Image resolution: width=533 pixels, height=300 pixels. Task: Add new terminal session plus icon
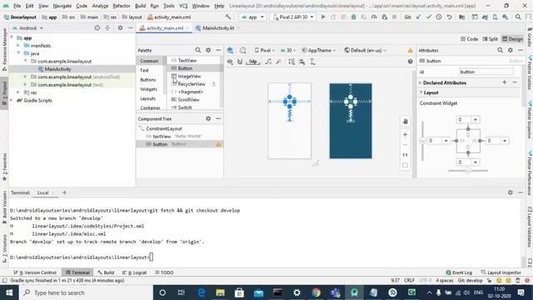click(64, 192)
